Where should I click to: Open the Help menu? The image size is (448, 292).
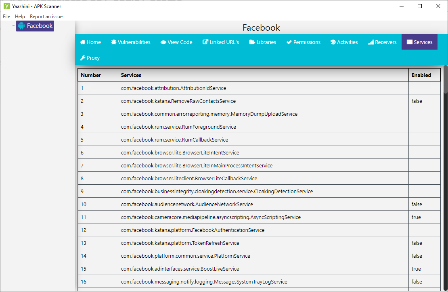click(20, 17)
